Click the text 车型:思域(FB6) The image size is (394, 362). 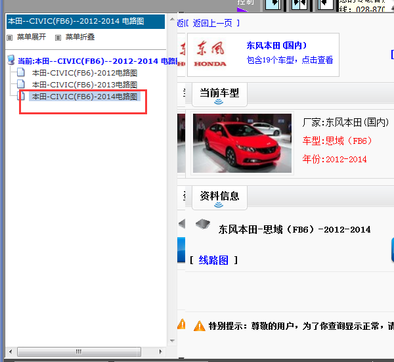tap(337, 141)
